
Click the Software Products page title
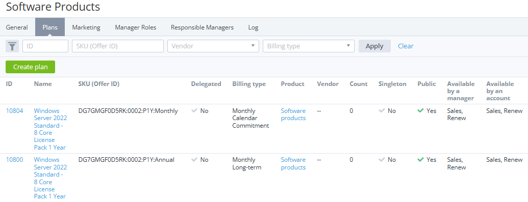(x=53, y=7)
